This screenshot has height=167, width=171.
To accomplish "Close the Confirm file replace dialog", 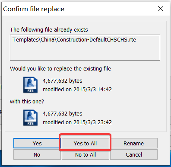I will pos(161,9).
